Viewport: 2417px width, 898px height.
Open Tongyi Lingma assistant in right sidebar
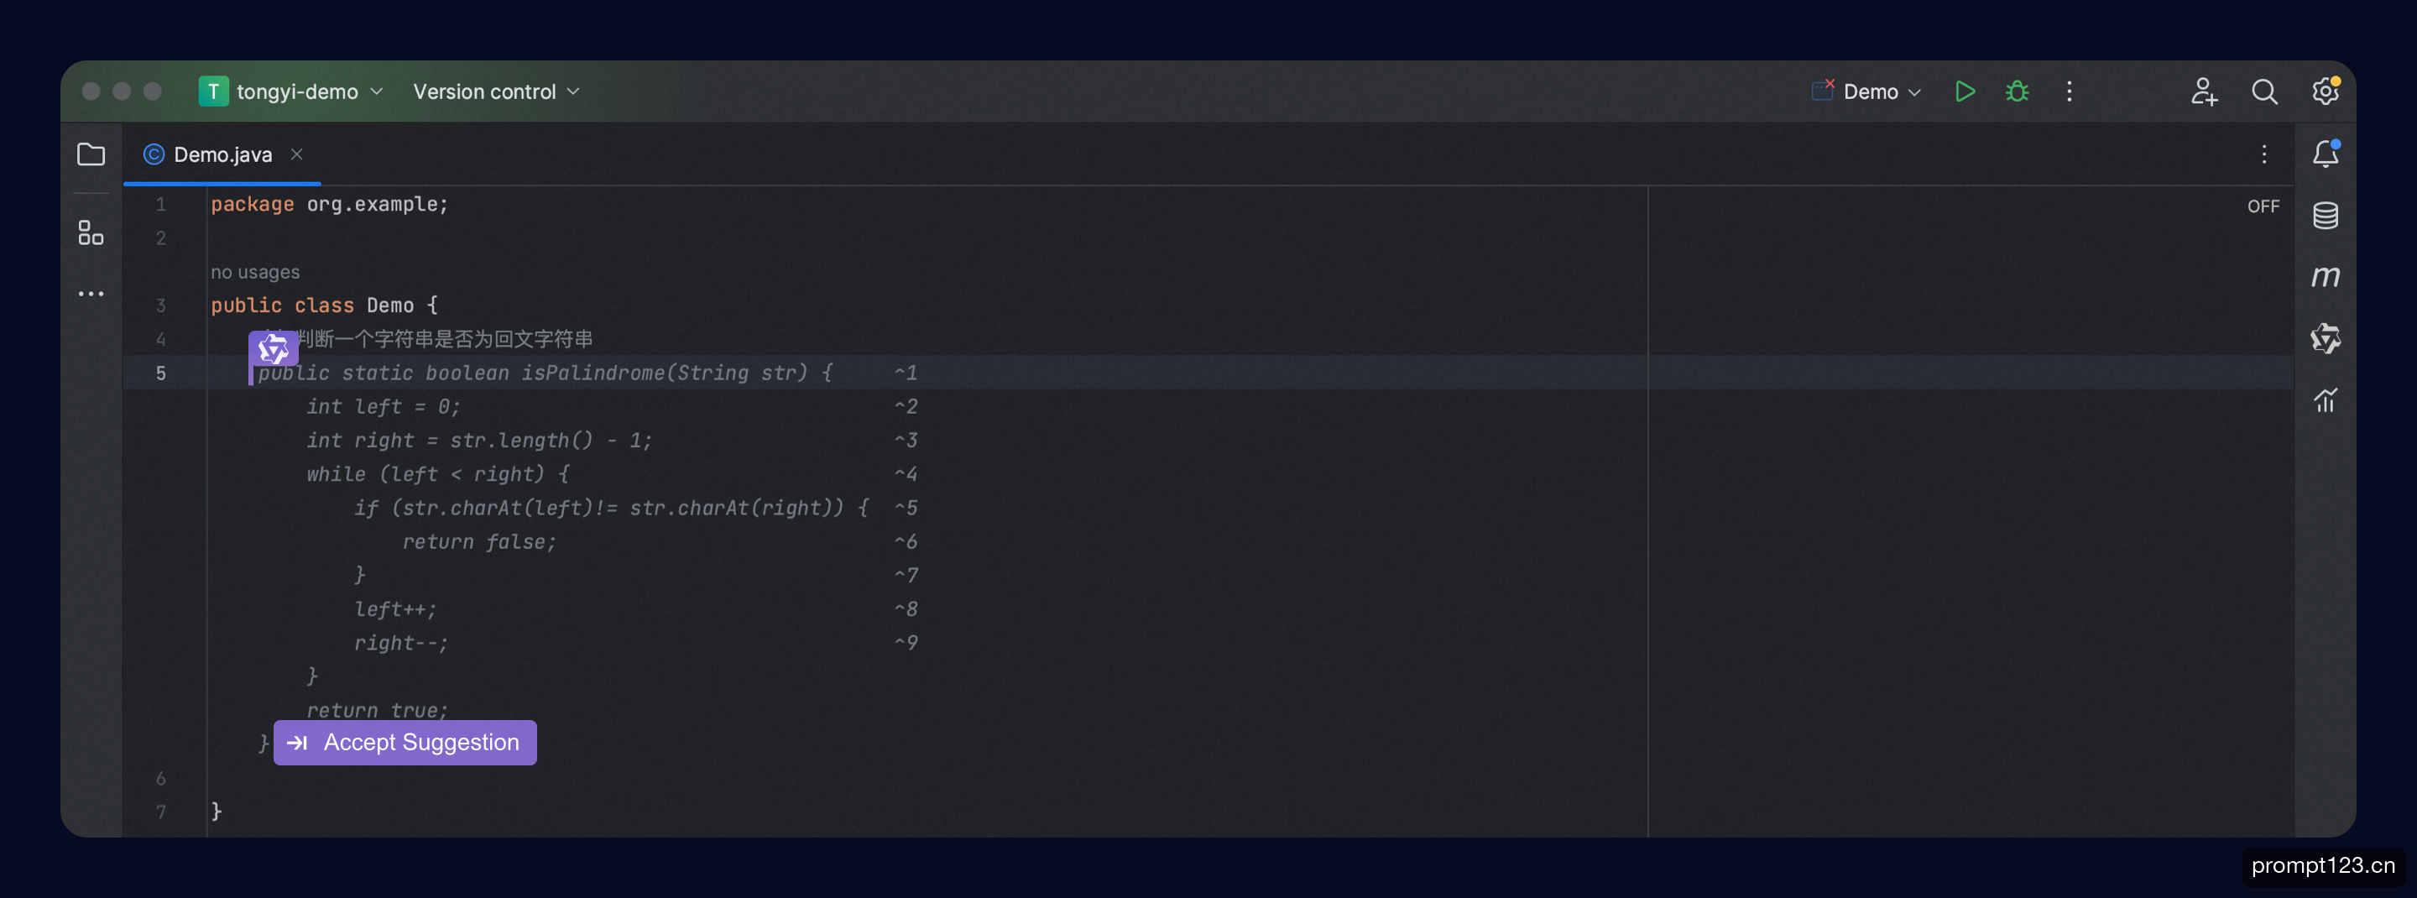[x=2325, y=339]
